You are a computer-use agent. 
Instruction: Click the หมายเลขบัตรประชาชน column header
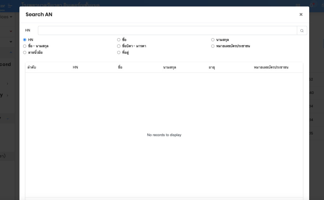271,67
